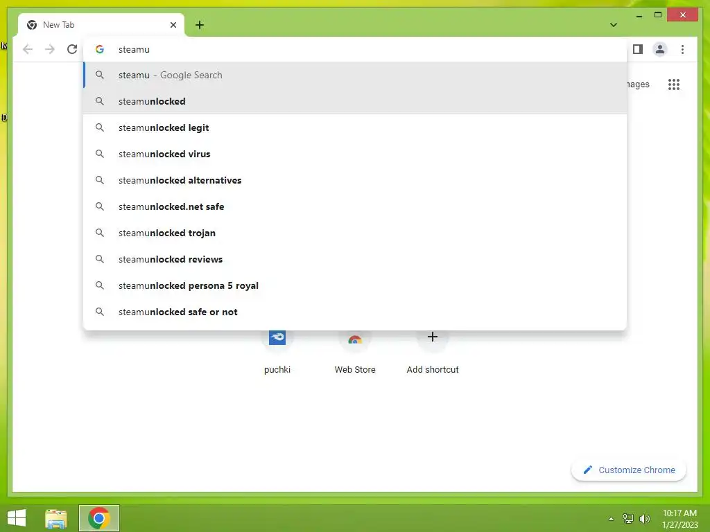Select the New Tab tab

[x=101, y=25]
